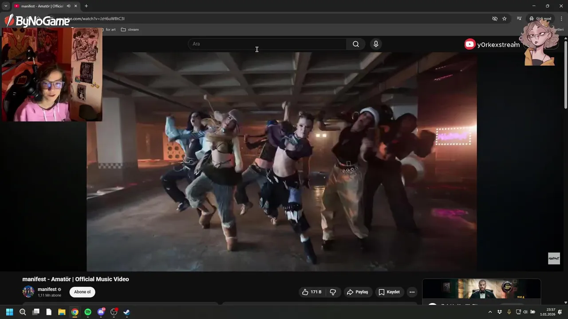This screenshot has height=319, width=568.
Task: Open Spotify from the taskbar
Action: (x=88, y=312)
